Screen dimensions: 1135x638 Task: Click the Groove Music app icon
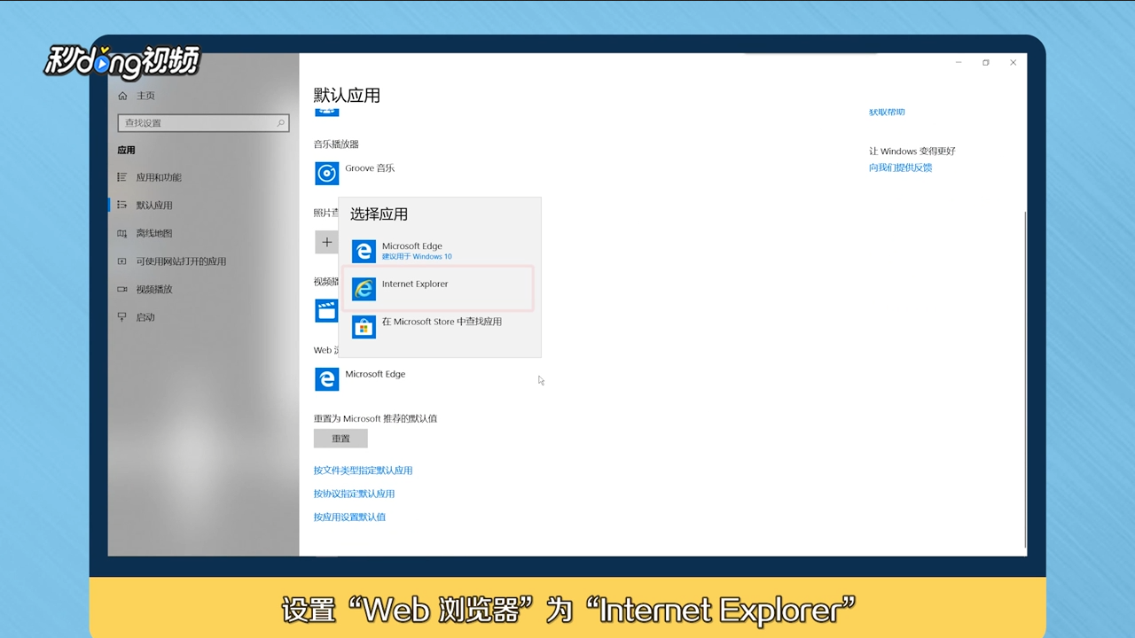point(326,173)
